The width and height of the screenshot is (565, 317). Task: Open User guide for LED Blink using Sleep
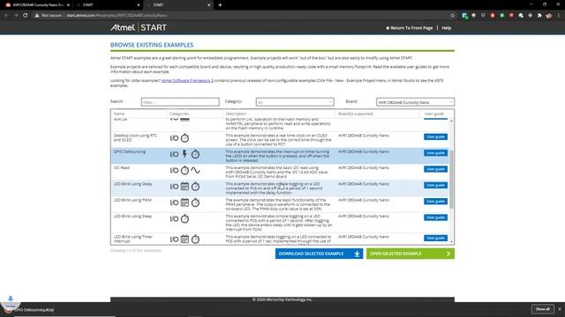(x=435, y=217)
